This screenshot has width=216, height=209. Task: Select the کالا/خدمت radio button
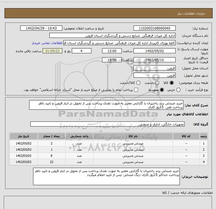pyautogui.click(x=138, y=83)
